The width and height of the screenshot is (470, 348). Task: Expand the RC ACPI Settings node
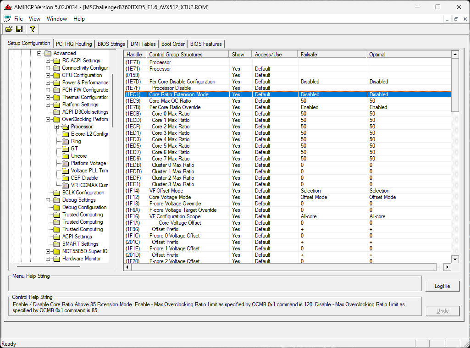tap(48, 61)
